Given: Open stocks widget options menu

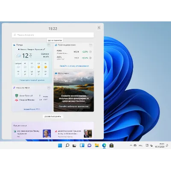Looking at the screenshot, I should pyautogui.click(x=91, y=45).
